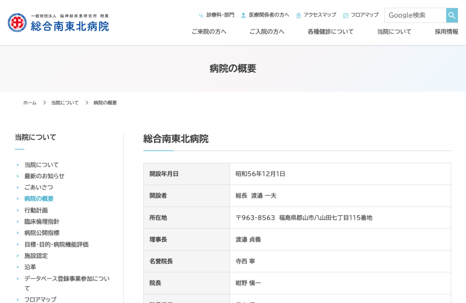Select sidebar item ごあいさつ
466x303 pixels.
point(39,187)
